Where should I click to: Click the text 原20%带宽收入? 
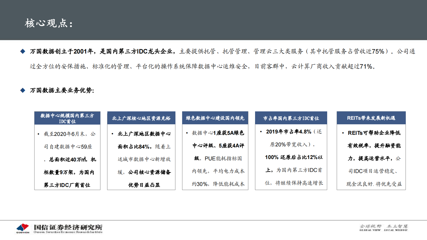[288, 144]
